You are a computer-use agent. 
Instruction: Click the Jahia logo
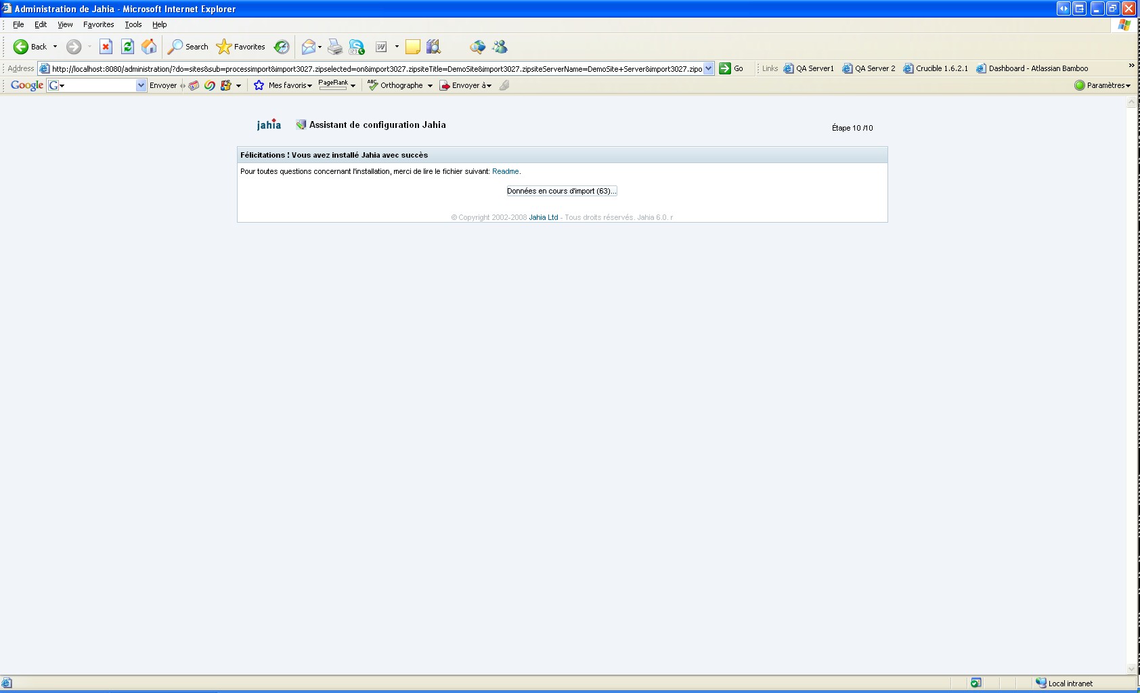click(x=269, y=125)
